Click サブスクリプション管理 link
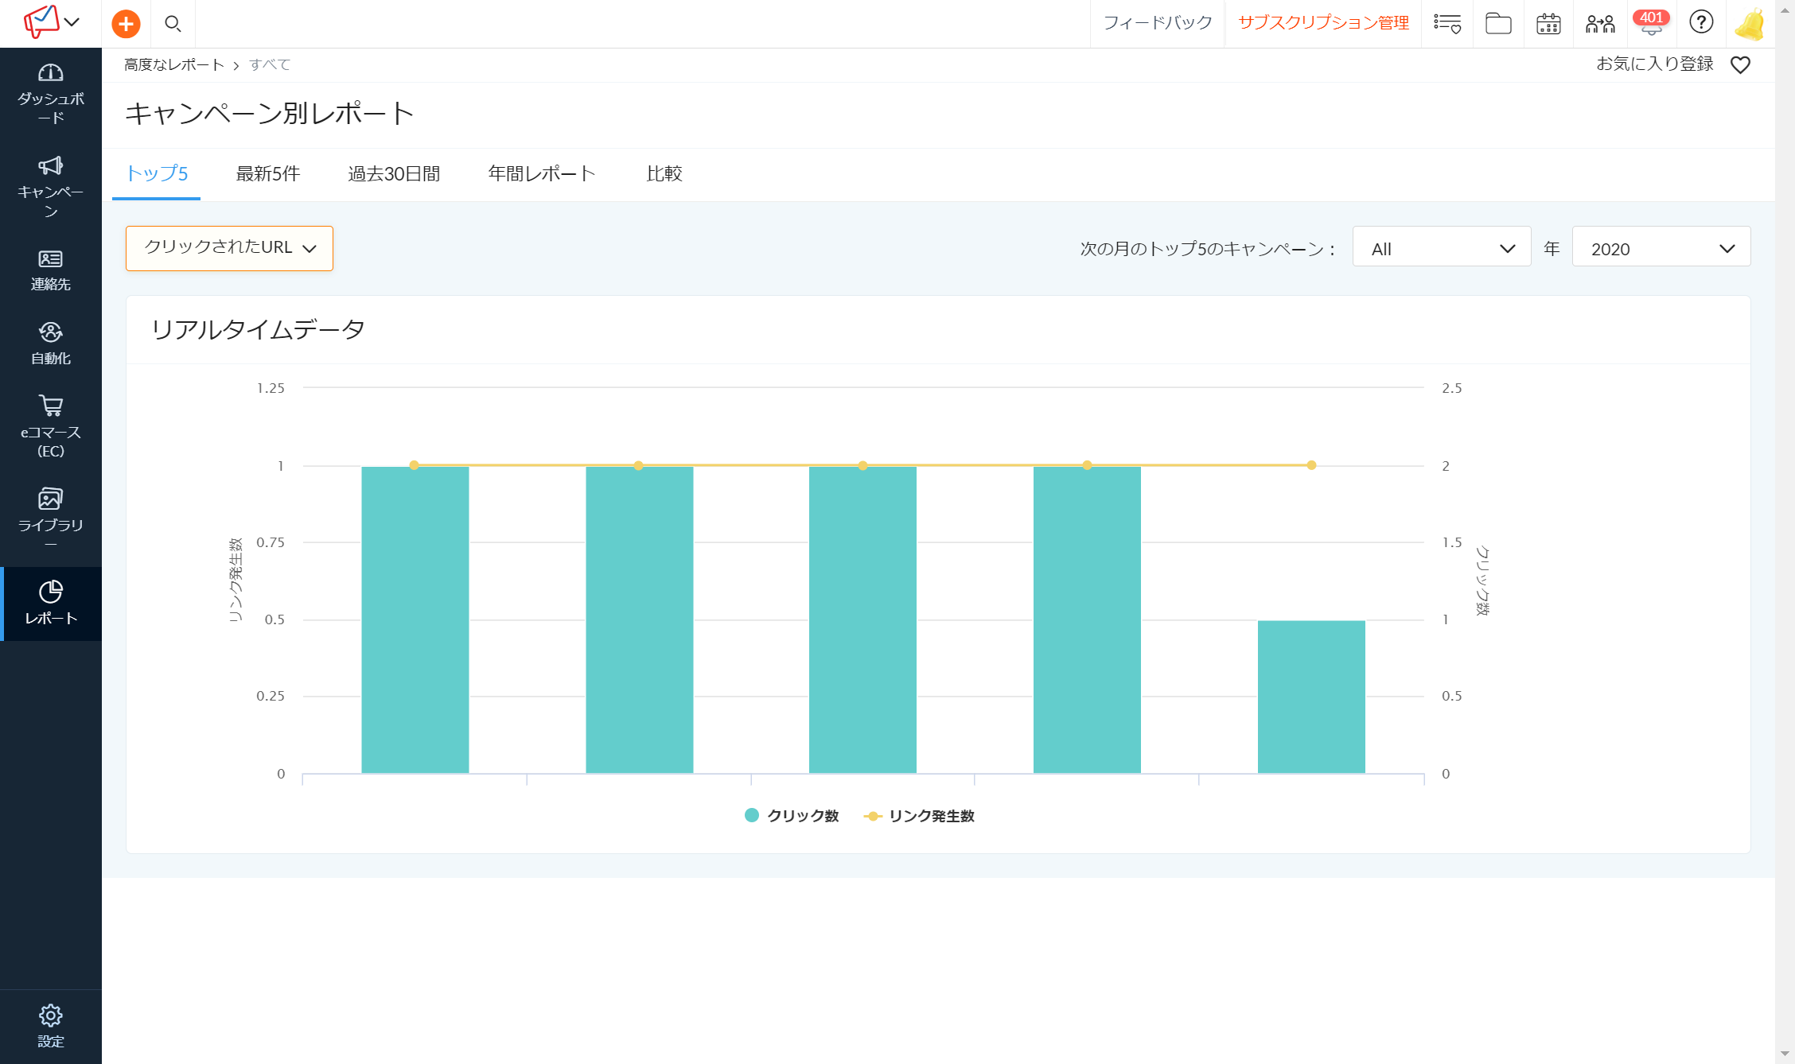 [1323, 23]
